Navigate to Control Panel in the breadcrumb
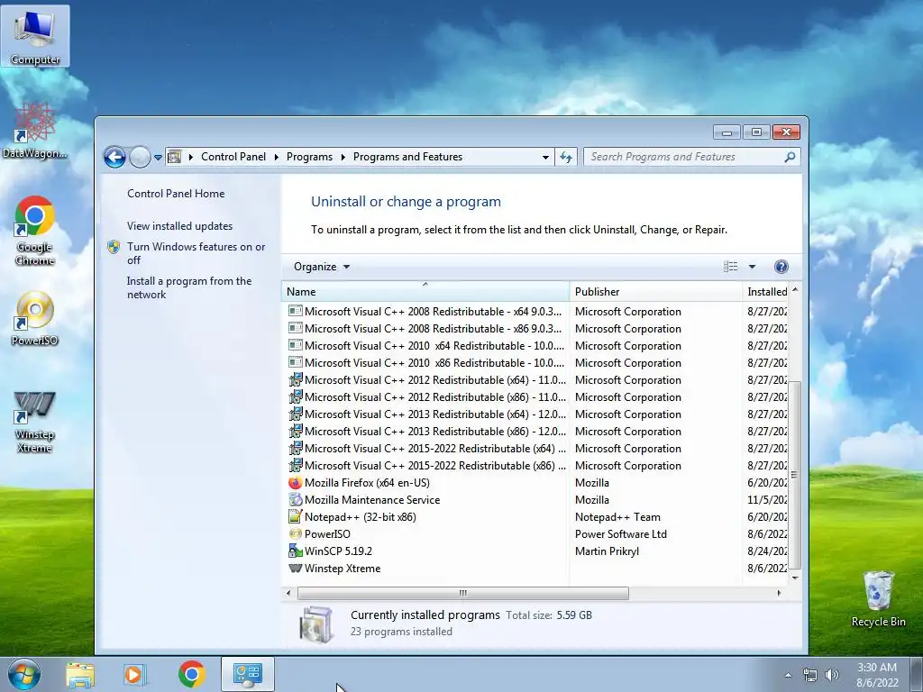The image size is (923, 692). 233,157
